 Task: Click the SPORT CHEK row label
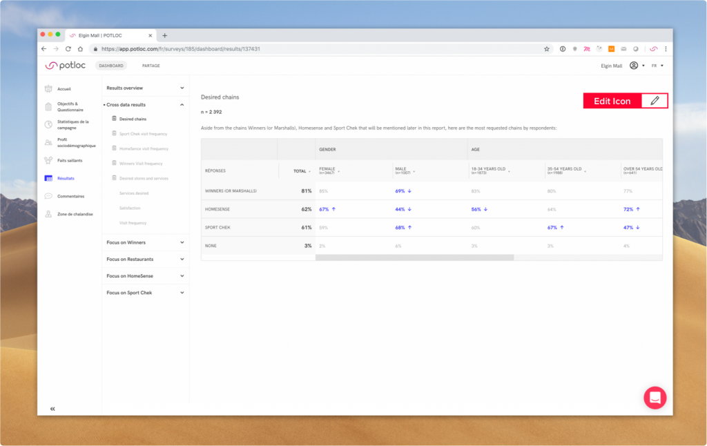217,228
